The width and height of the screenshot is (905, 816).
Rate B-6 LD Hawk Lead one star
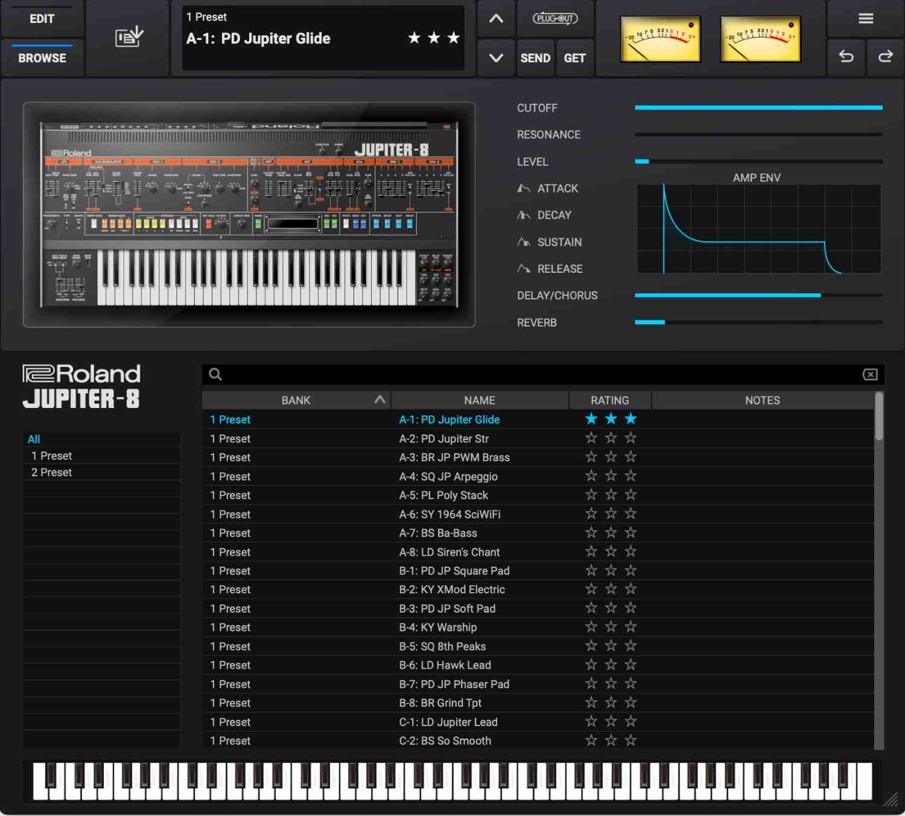coord(591,664)
